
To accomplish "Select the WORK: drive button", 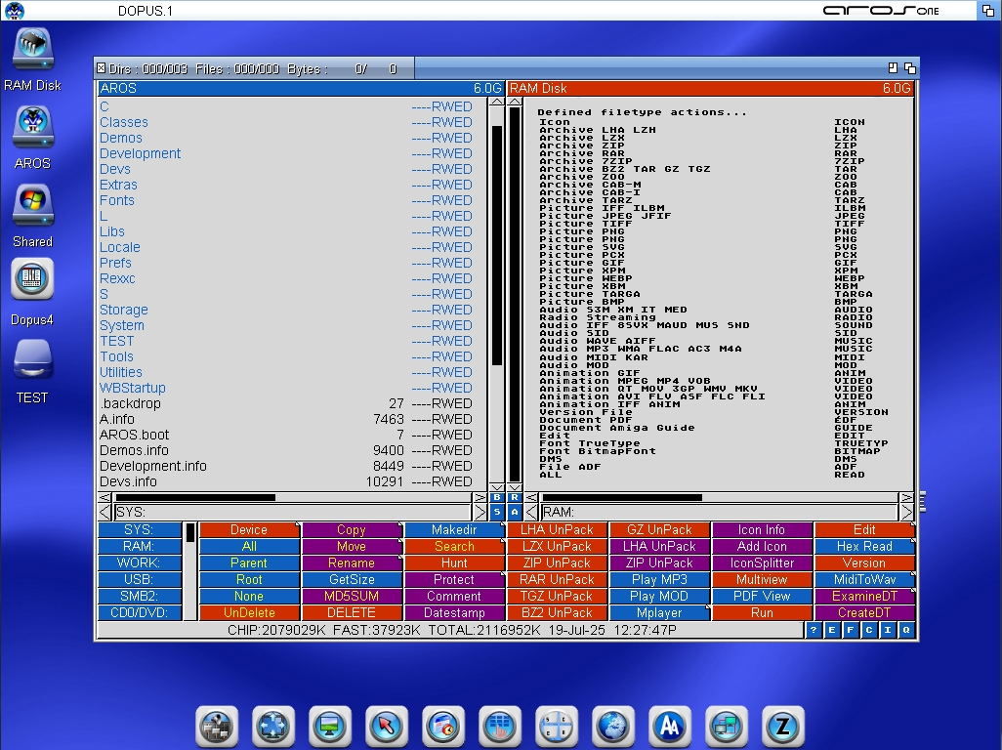I will pos(139,563).
